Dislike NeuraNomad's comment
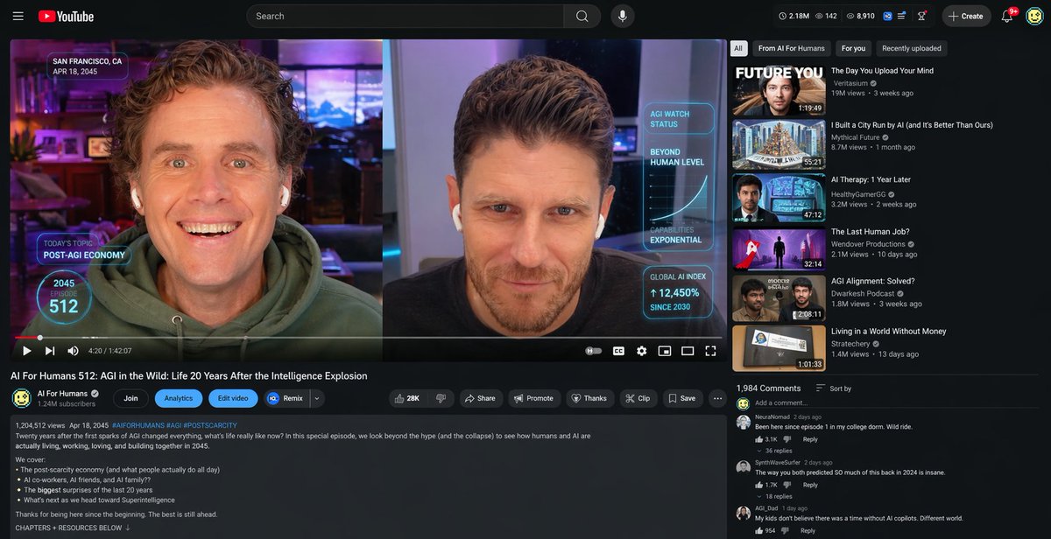 [787, 439]
